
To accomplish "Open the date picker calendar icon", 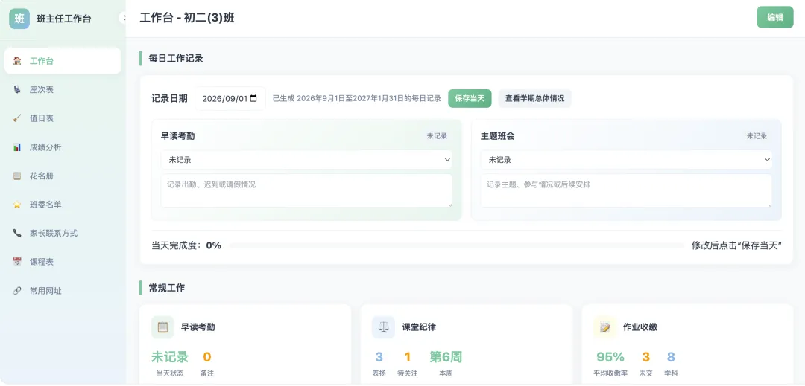I will pyautogui.click(x=253, y=98).
